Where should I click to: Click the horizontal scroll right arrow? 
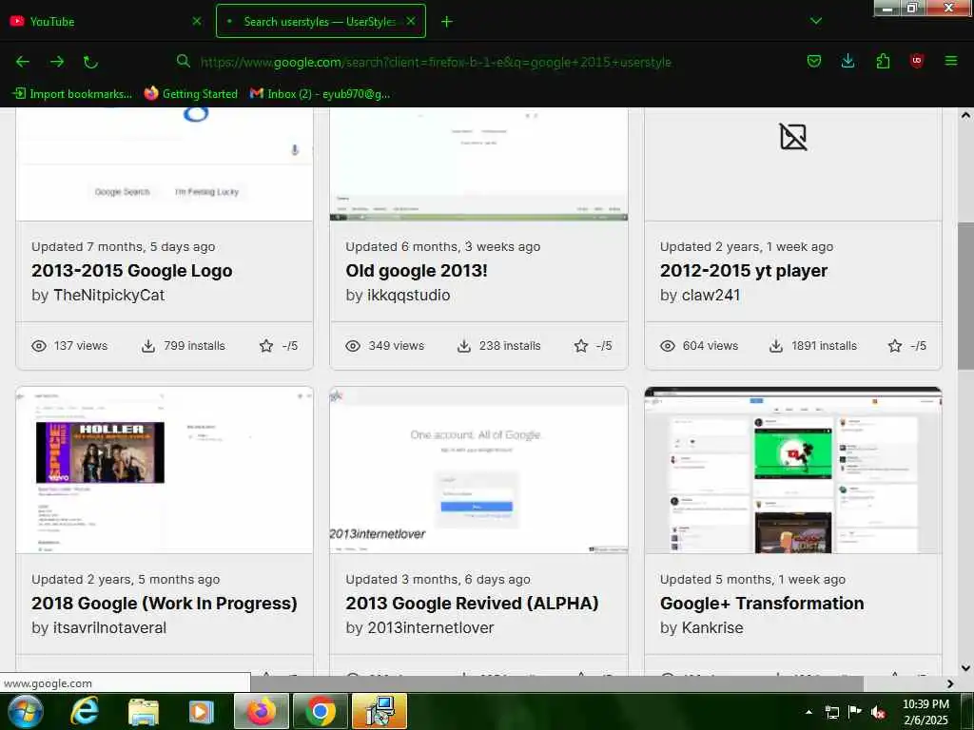coord(950,683)
